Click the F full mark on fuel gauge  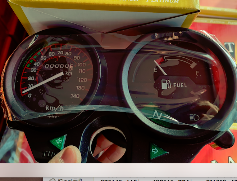tap(197, 73)
